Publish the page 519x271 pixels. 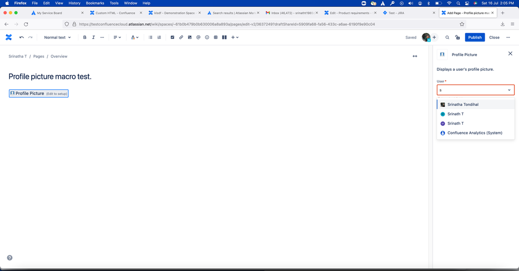(475, 37)
